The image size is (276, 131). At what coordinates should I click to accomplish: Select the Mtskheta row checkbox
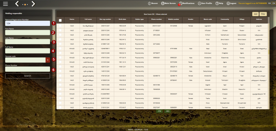(x=60, y=107)
